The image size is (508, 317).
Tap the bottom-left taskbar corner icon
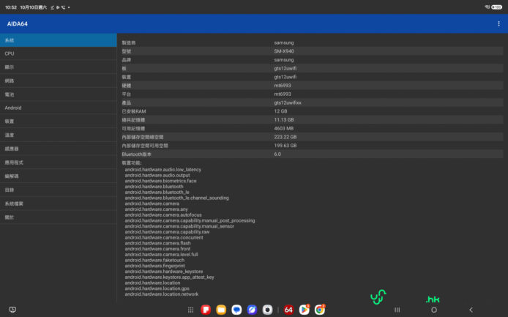[x=12, y=310]
